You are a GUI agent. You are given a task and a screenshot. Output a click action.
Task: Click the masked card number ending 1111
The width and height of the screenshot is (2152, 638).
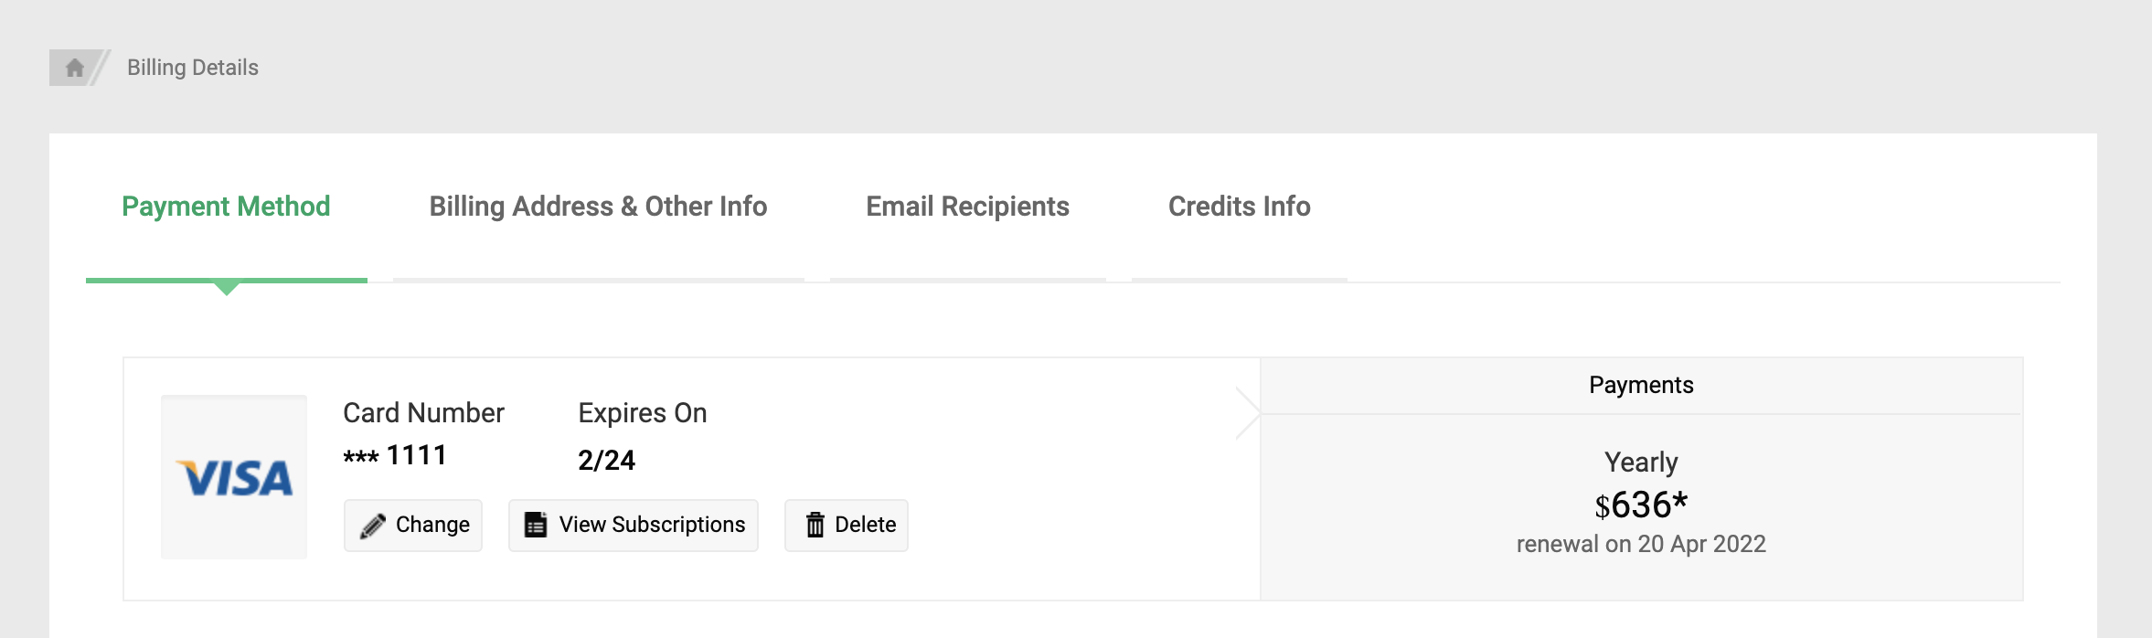(x=395, y=455)
